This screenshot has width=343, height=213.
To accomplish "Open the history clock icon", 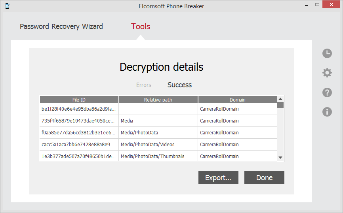I will point(327,53).
